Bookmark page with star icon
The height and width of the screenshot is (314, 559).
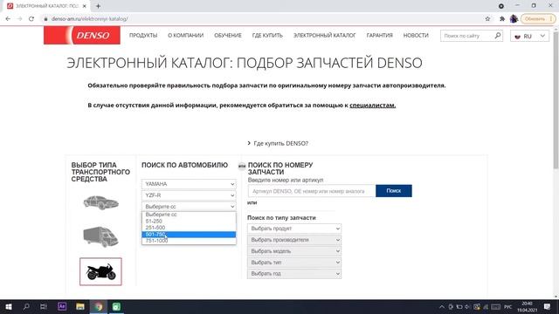(x=487, y=19)
